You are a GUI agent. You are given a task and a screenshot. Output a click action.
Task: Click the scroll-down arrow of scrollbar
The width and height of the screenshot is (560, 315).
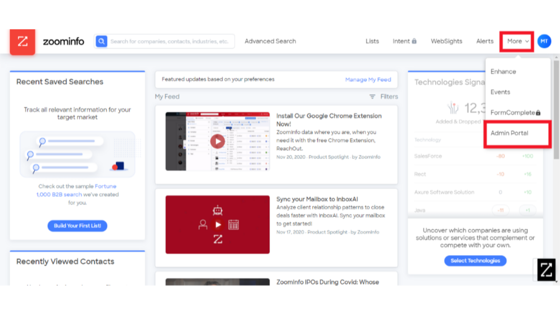tap(556, 282)
